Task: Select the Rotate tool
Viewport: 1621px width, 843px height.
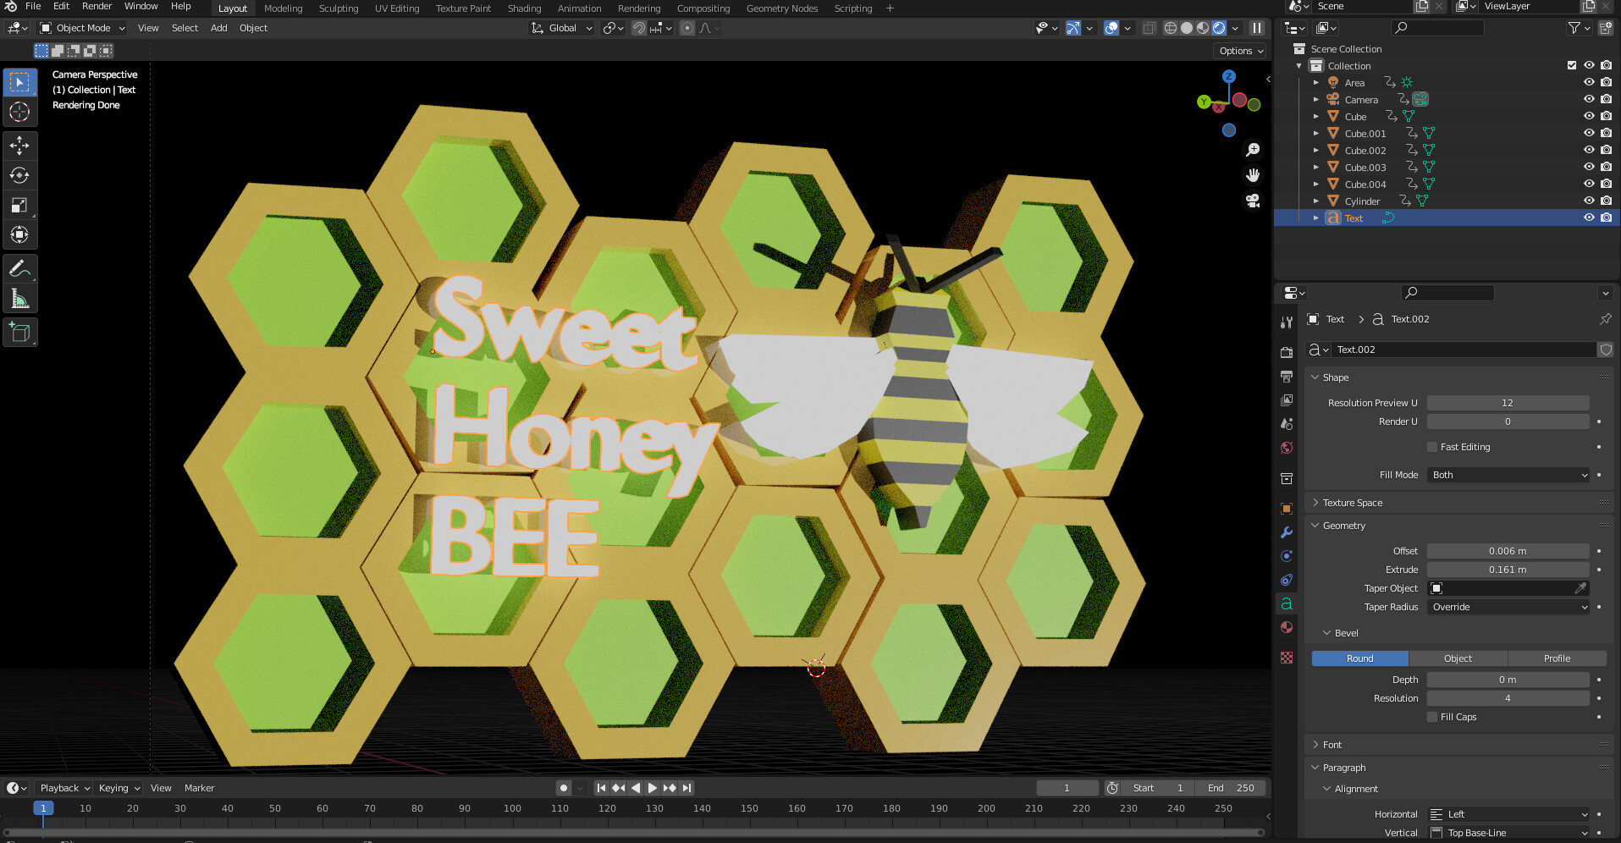Action: pyautogui.click(x=19, y=175)
